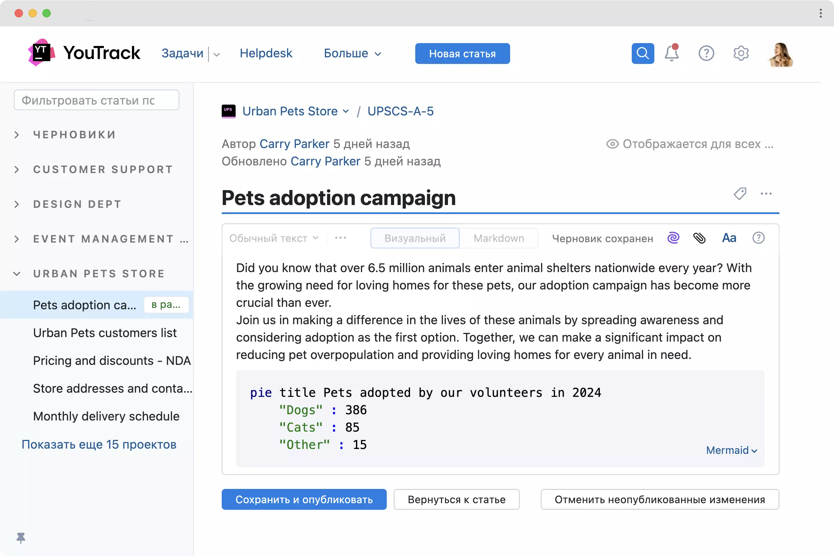
Task: Click Сохранить и опубликовать button
Action: [x=304, y=499]
